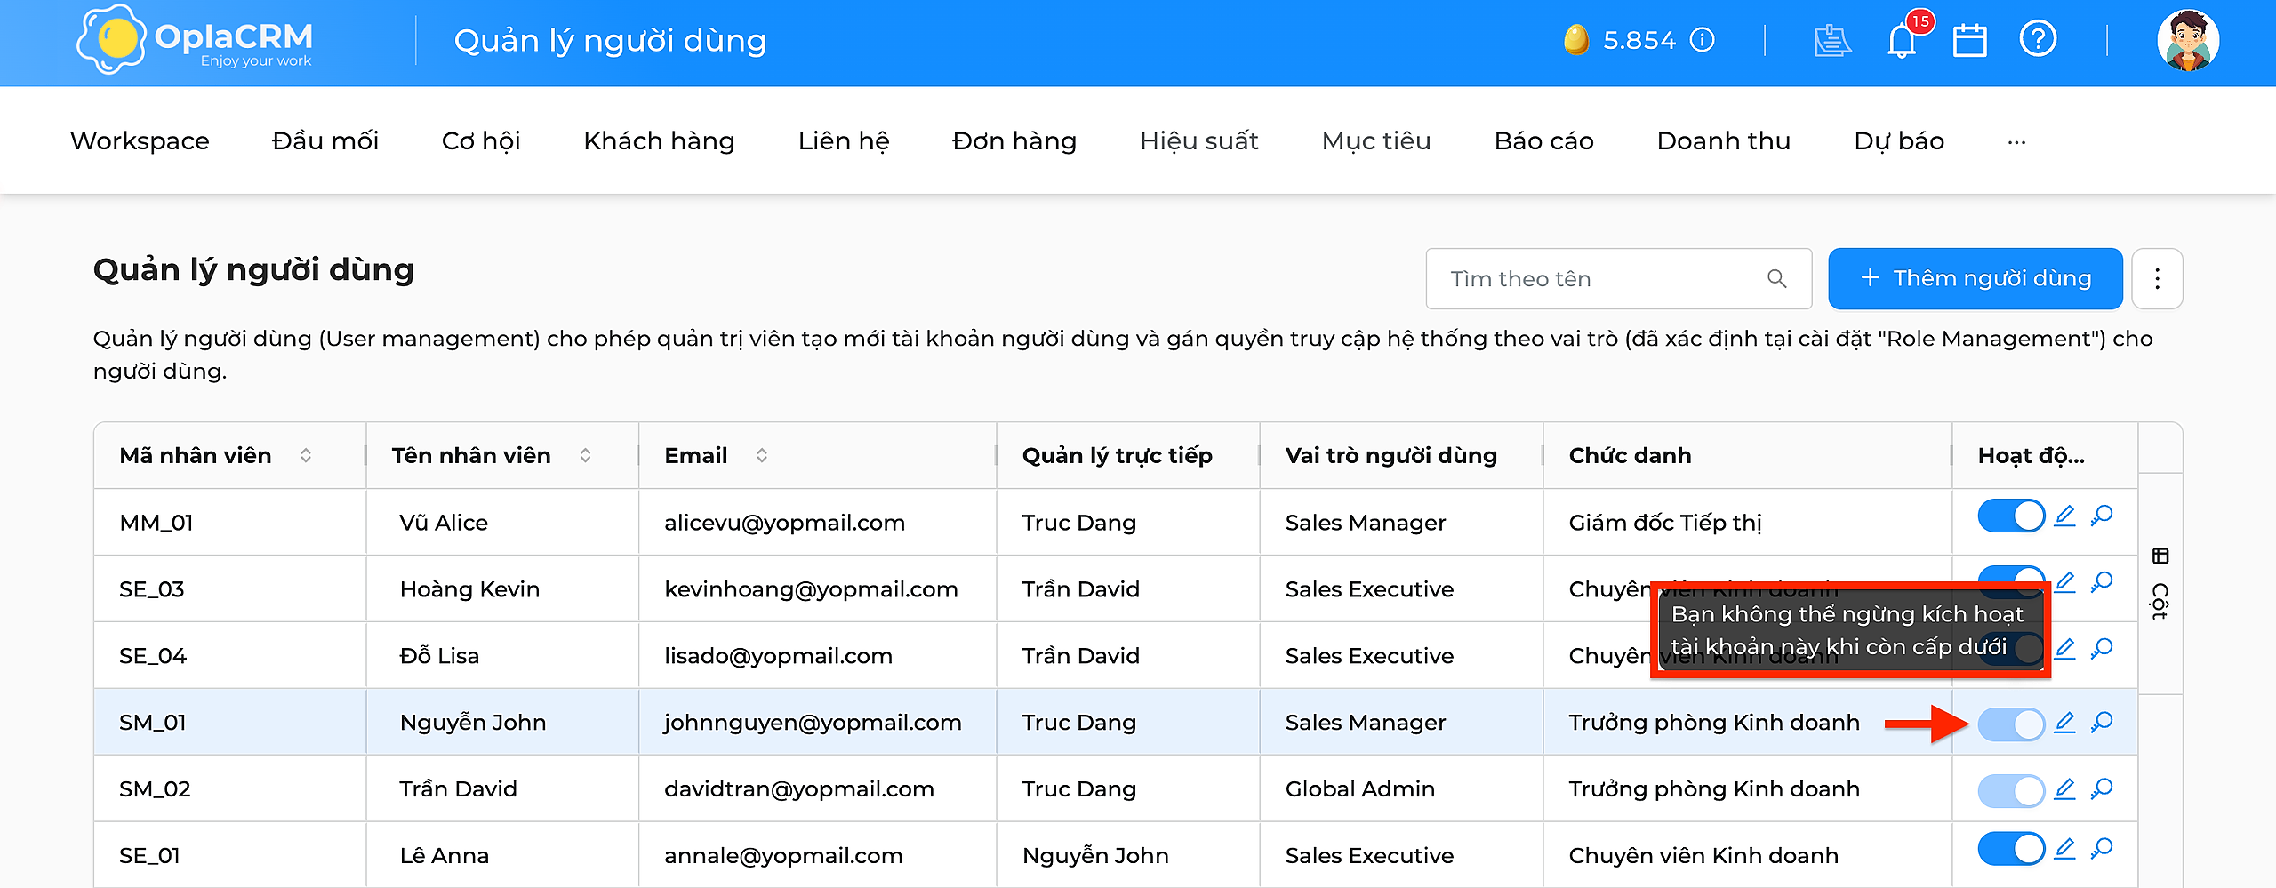Expand the more menu ellipsis in navigation
The width and height of the screenshot is (2276, 888).
point(2016,141)
